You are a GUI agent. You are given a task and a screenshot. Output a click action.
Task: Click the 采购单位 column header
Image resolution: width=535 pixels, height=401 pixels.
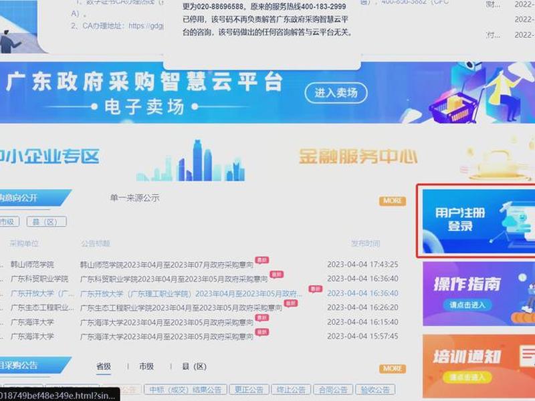[x=24, y=243]
